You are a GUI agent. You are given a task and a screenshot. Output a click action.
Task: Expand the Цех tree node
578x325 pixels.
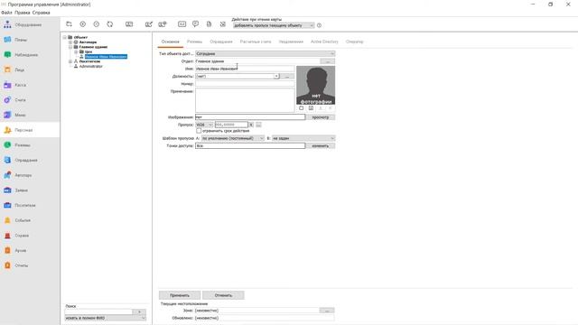[x=76, y=51]
